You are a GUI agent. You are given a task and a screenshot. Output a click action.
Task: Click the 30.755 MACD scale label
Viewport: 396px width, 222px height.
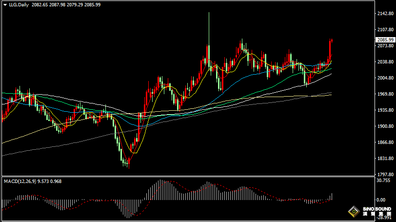(x=384, y=180)
